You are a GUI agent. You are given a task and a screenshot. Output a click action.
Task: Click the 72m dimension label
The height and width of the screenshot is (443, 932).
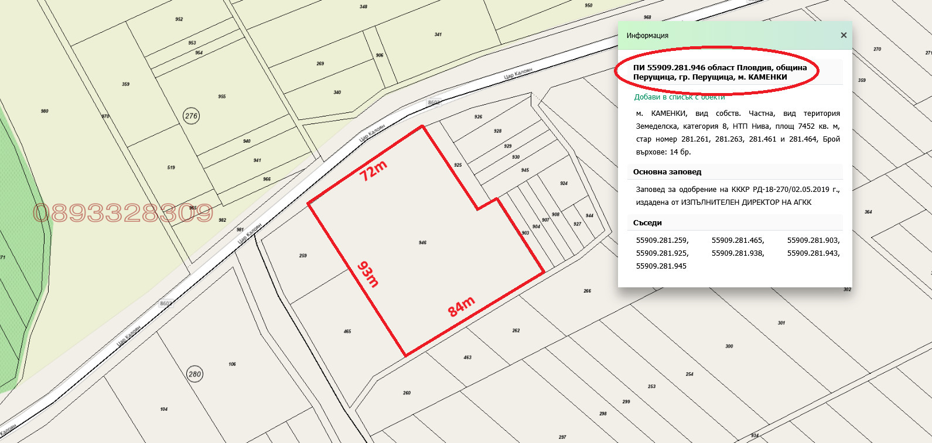click(373, 171)
